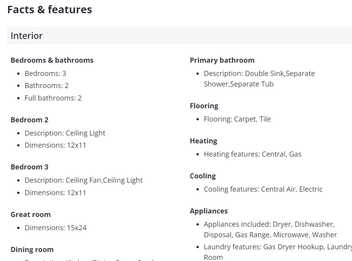The height and width of the screenshot is (261, 352).
Task: Click the Dimensions: 15x24 entry
Action: click(x=55, y=227)
